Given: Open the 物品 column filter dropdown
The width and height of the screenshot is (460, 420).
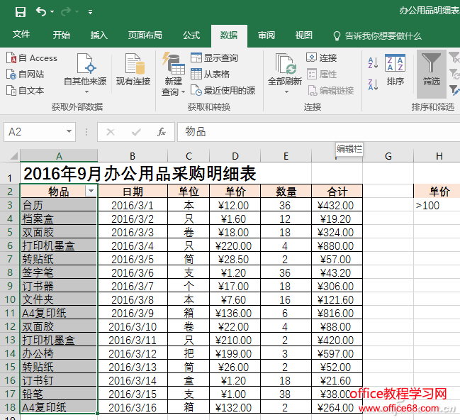Looking at the screenshot, I should tap(90, 192).
